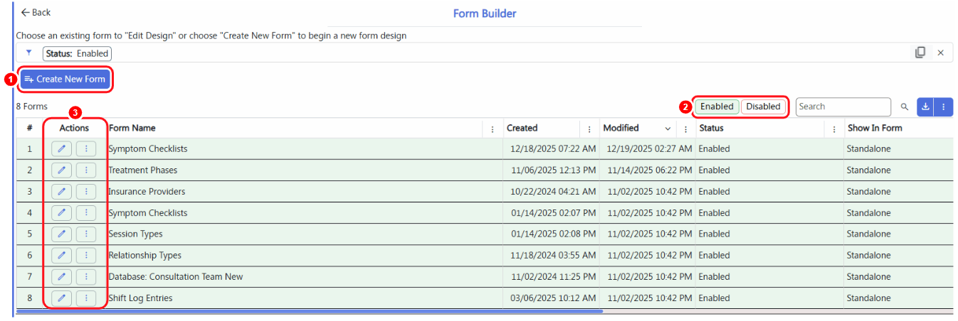The height and width of the screenshot is (321, 958).
Task: Open more actions for Shift Log Entries
Action: (86, 298)
